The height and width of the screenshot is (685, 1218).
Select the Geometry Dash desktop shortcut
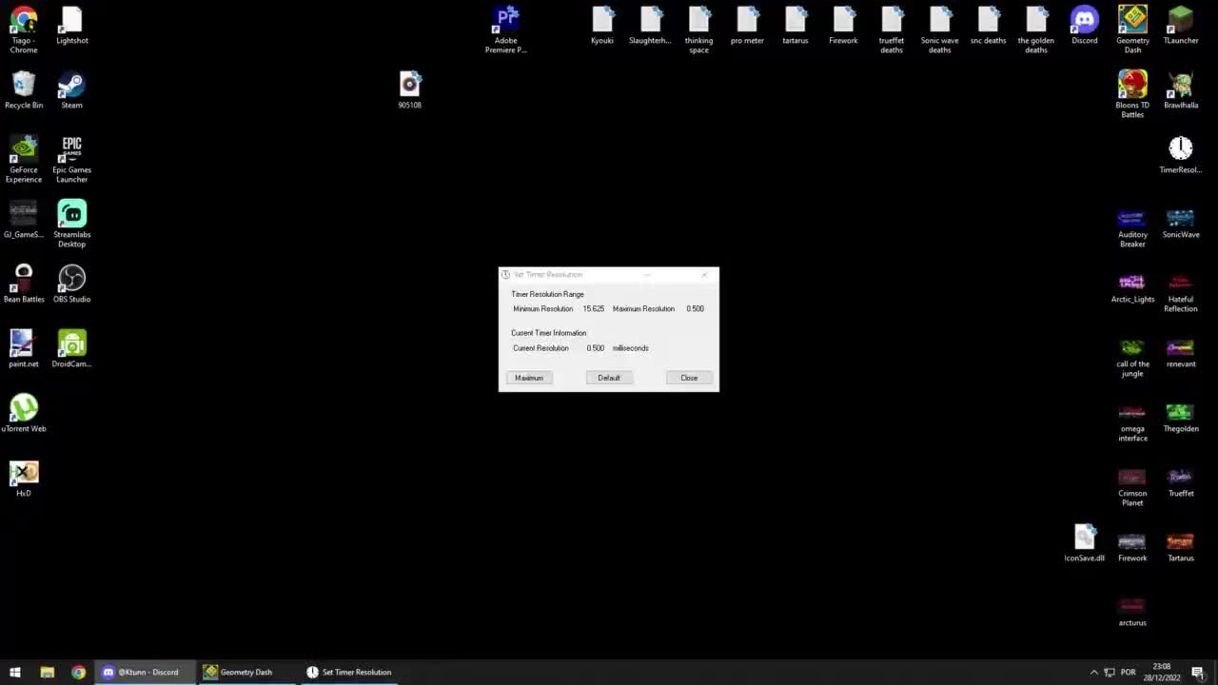click(x=1132, y=23)
